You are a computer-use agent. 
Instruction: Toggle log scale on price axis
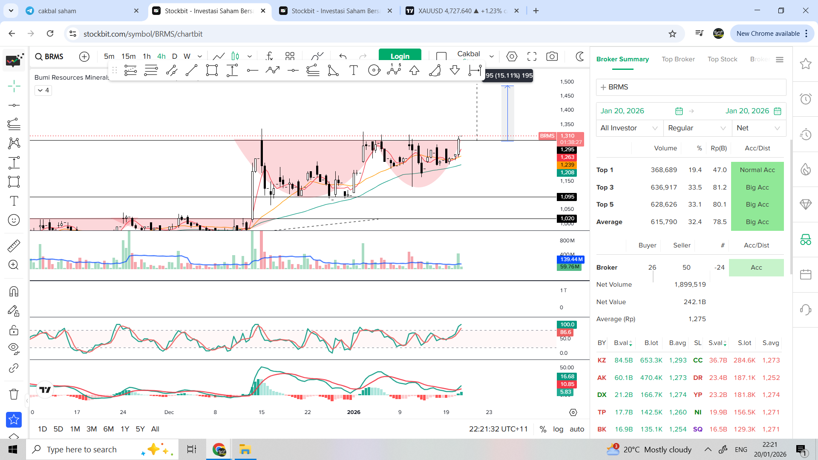[558, 429]
